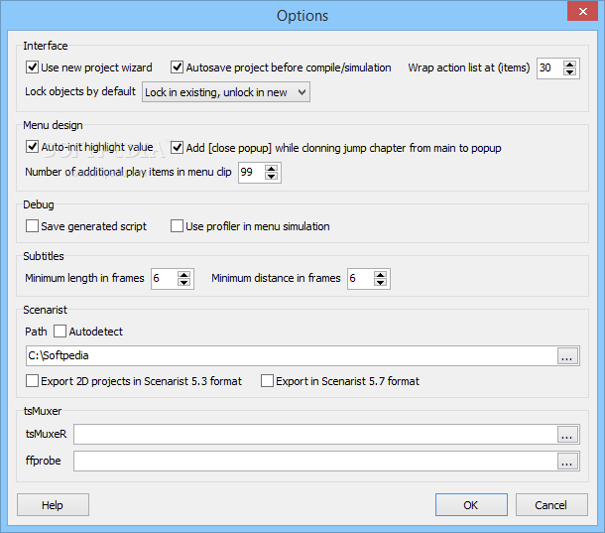Enable Save generated script option
The image size is (605, 533).
pos(33,226)
